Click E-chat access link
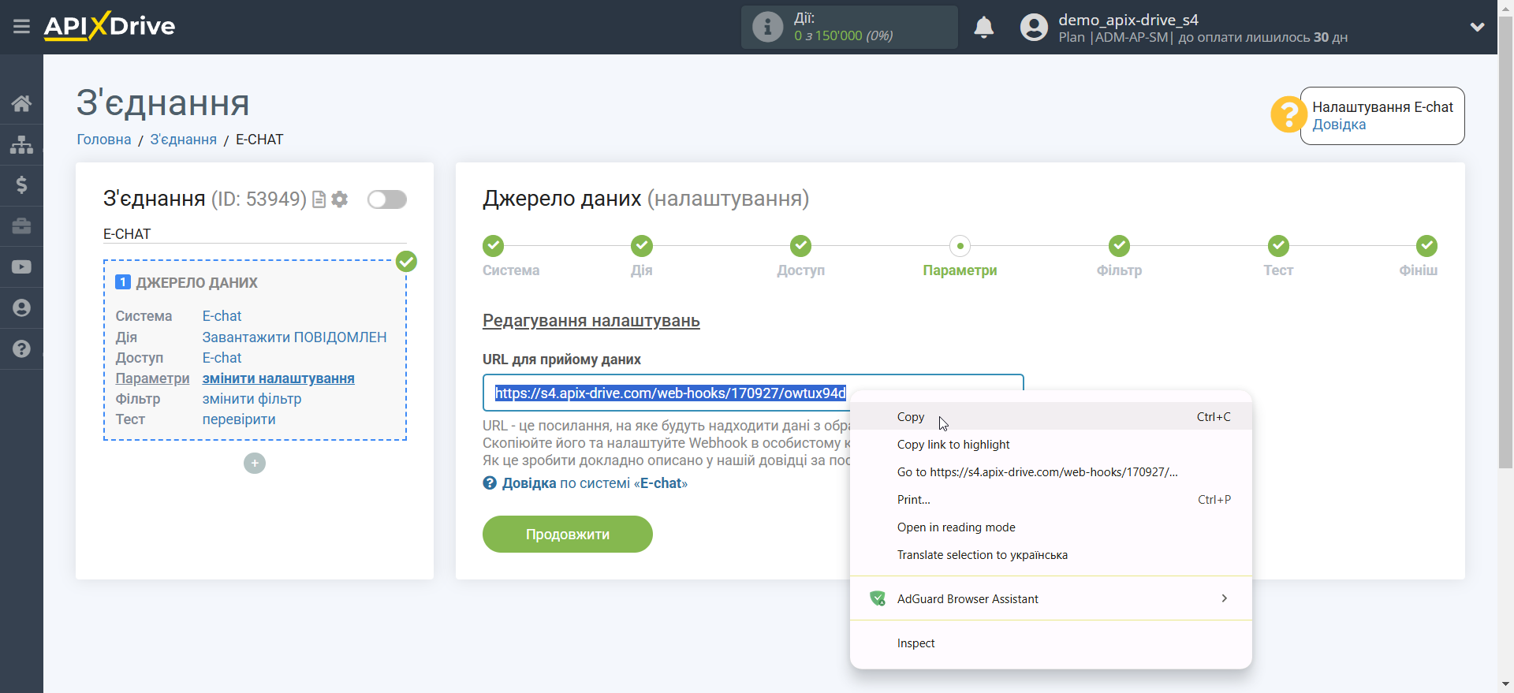This screenshot has width=1514, height=693. (222, 358)
